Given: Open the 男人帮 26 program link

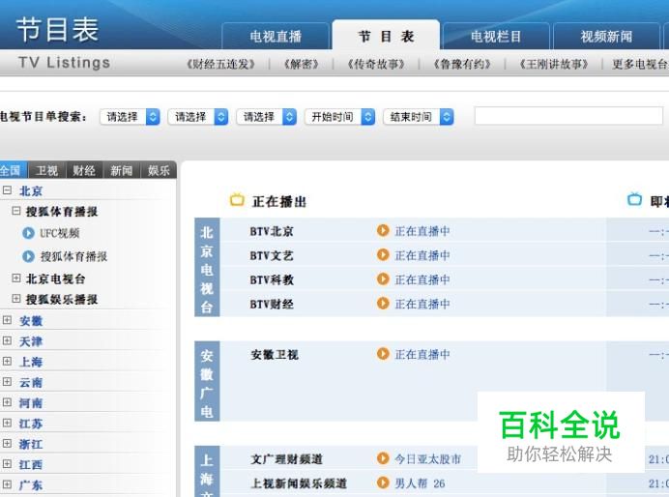Looking at the screenshot, I should pos(420,483).
